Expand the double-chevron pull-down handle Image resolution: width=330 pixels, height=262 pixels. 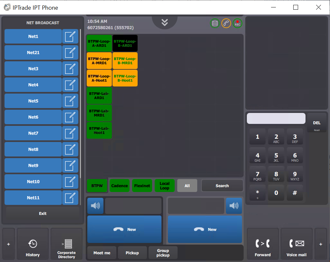coord(165,22)
